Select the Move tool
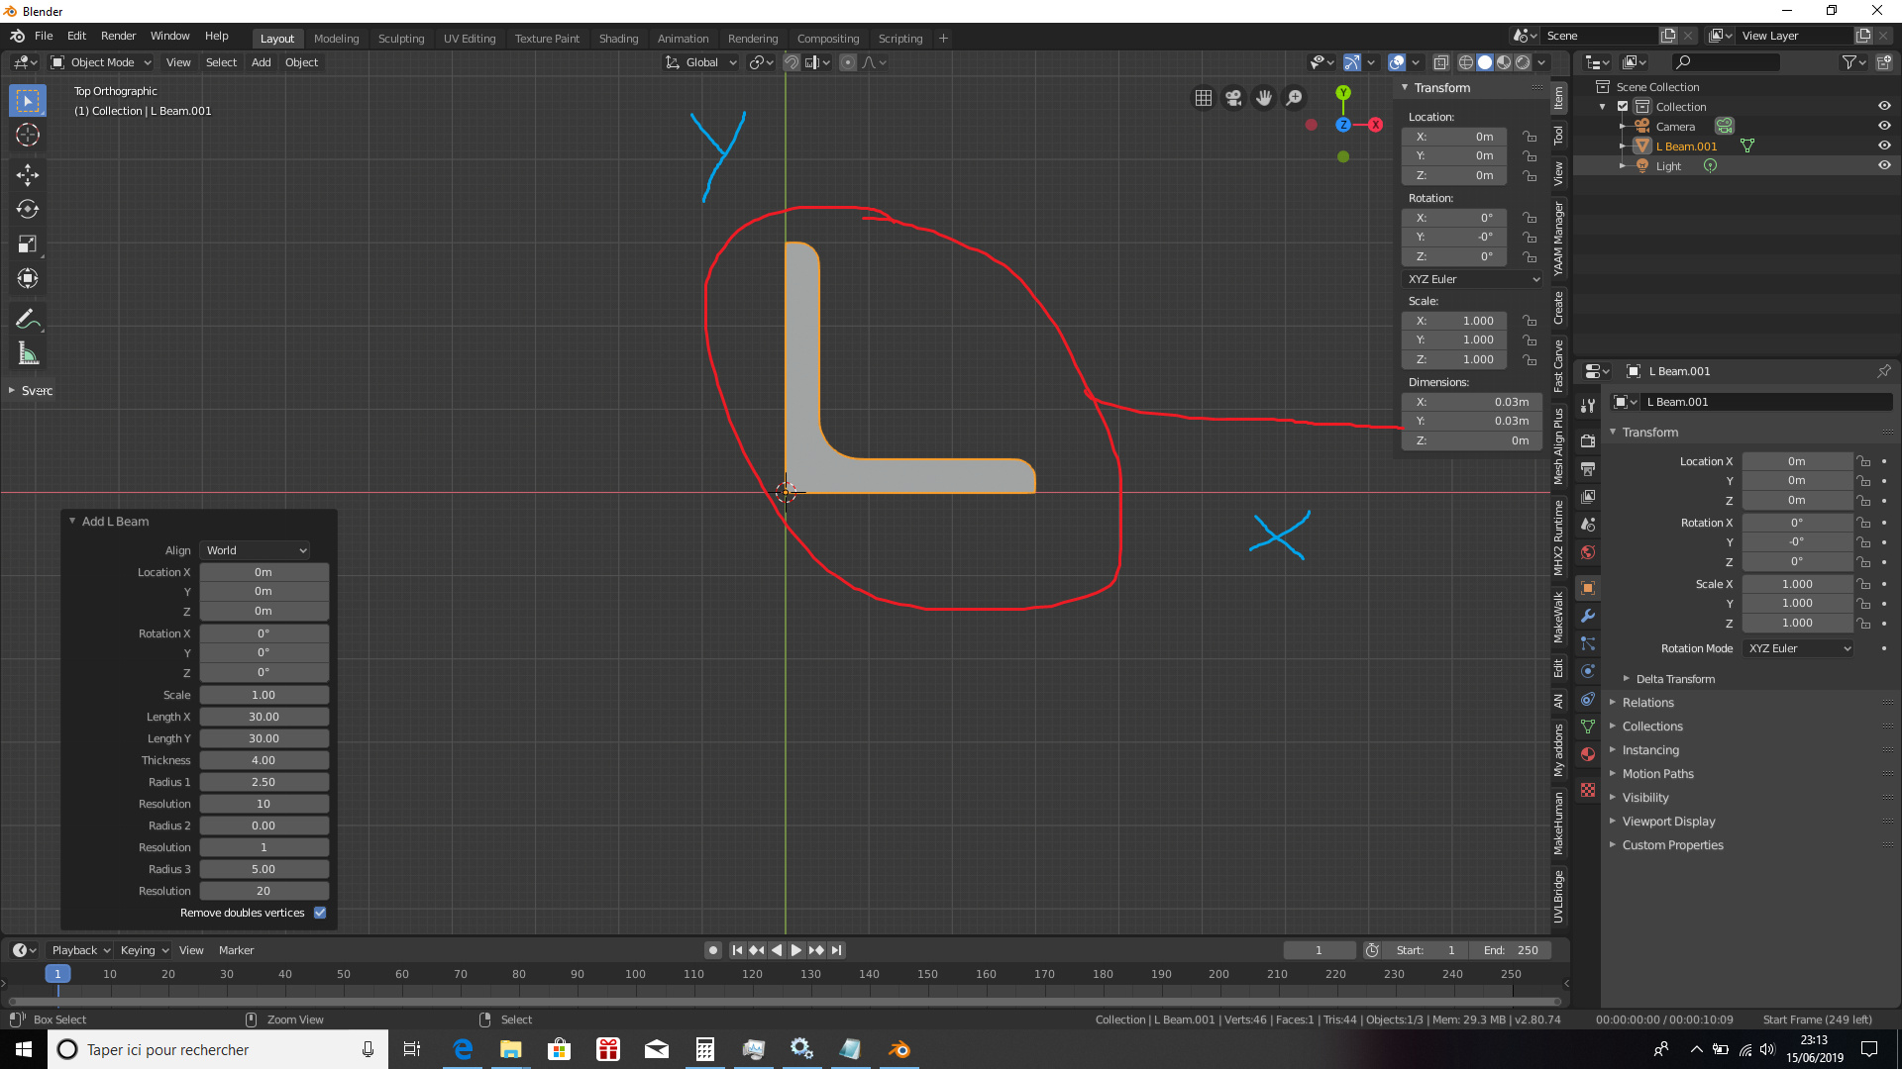This screenshot has width=1902, height=1069. tap(27, 174)
